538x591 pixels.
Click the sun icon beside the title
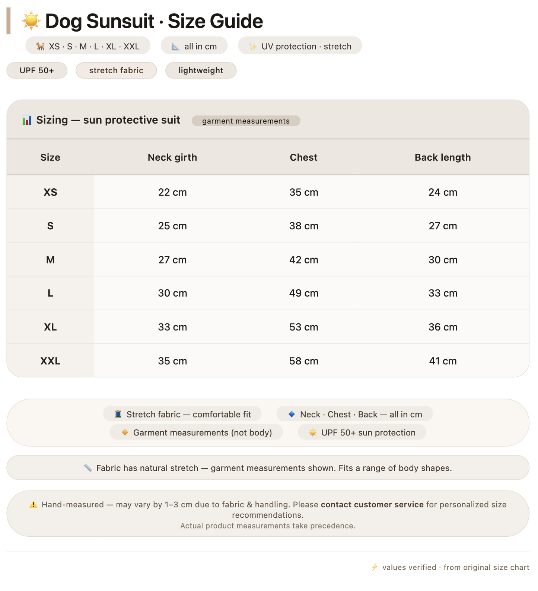pos(31,21)
